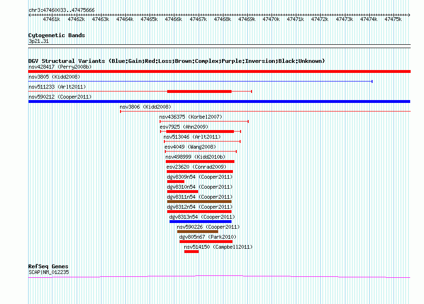Click the SCAP|NM_012235 gene label

(49, 272)
